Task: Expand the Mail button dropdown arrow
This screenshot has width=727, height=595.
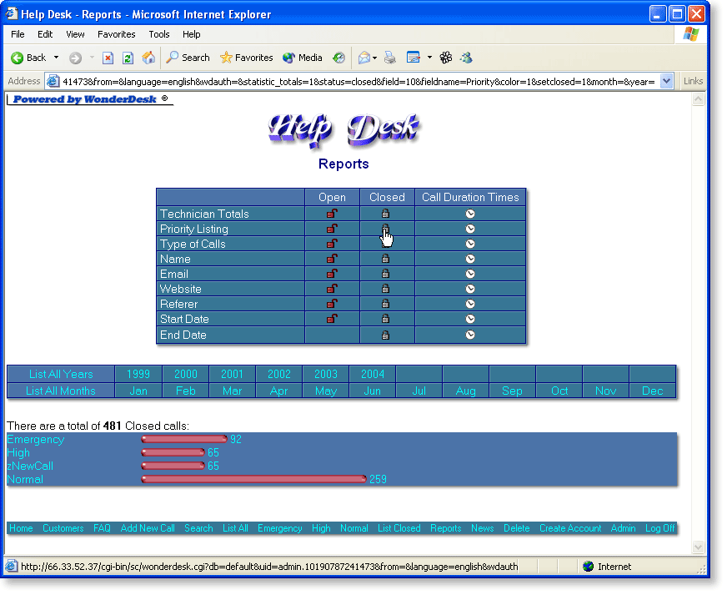Action: point(374,58)
